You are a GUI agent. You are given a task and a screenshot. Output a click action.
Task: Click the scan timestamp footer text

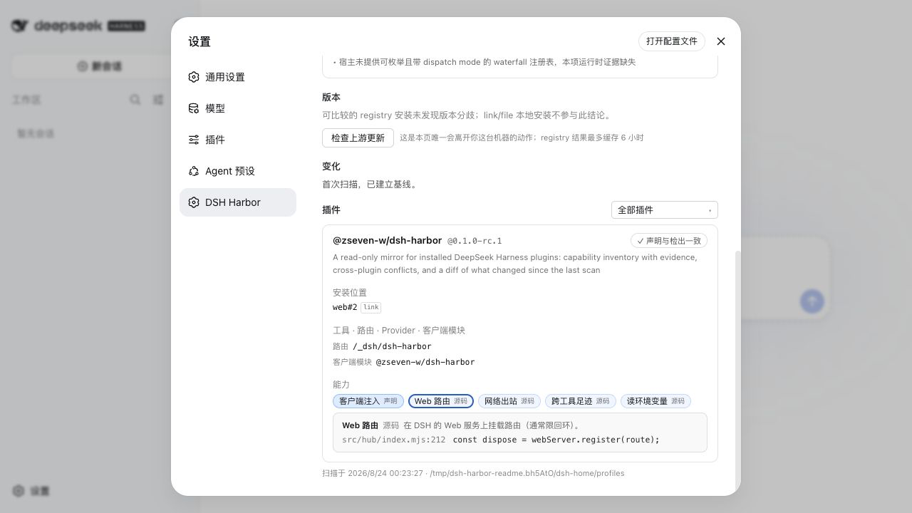[x=473, y=473]
